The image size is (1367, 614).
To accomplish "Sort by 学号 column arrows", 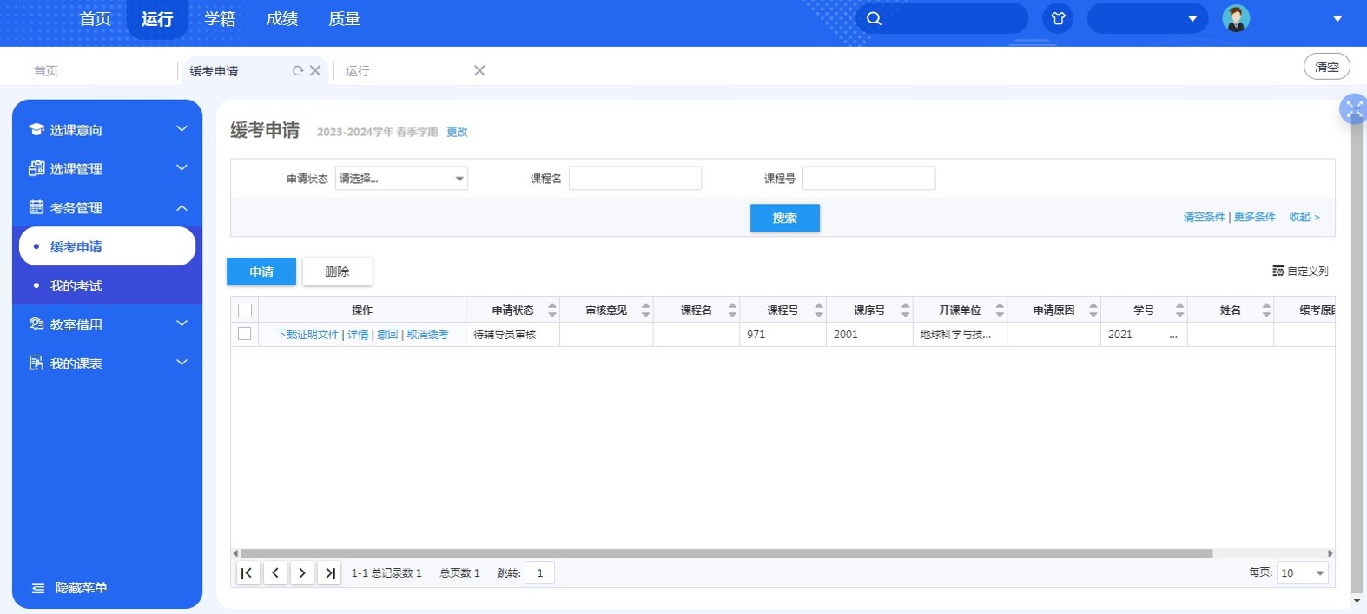I will tap(1179, 310).
